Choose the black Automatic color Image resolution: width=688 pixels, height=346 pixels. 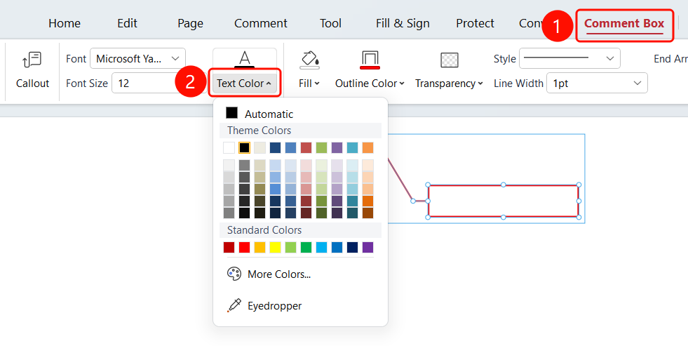pyautogui.click(x=231, y=113)
